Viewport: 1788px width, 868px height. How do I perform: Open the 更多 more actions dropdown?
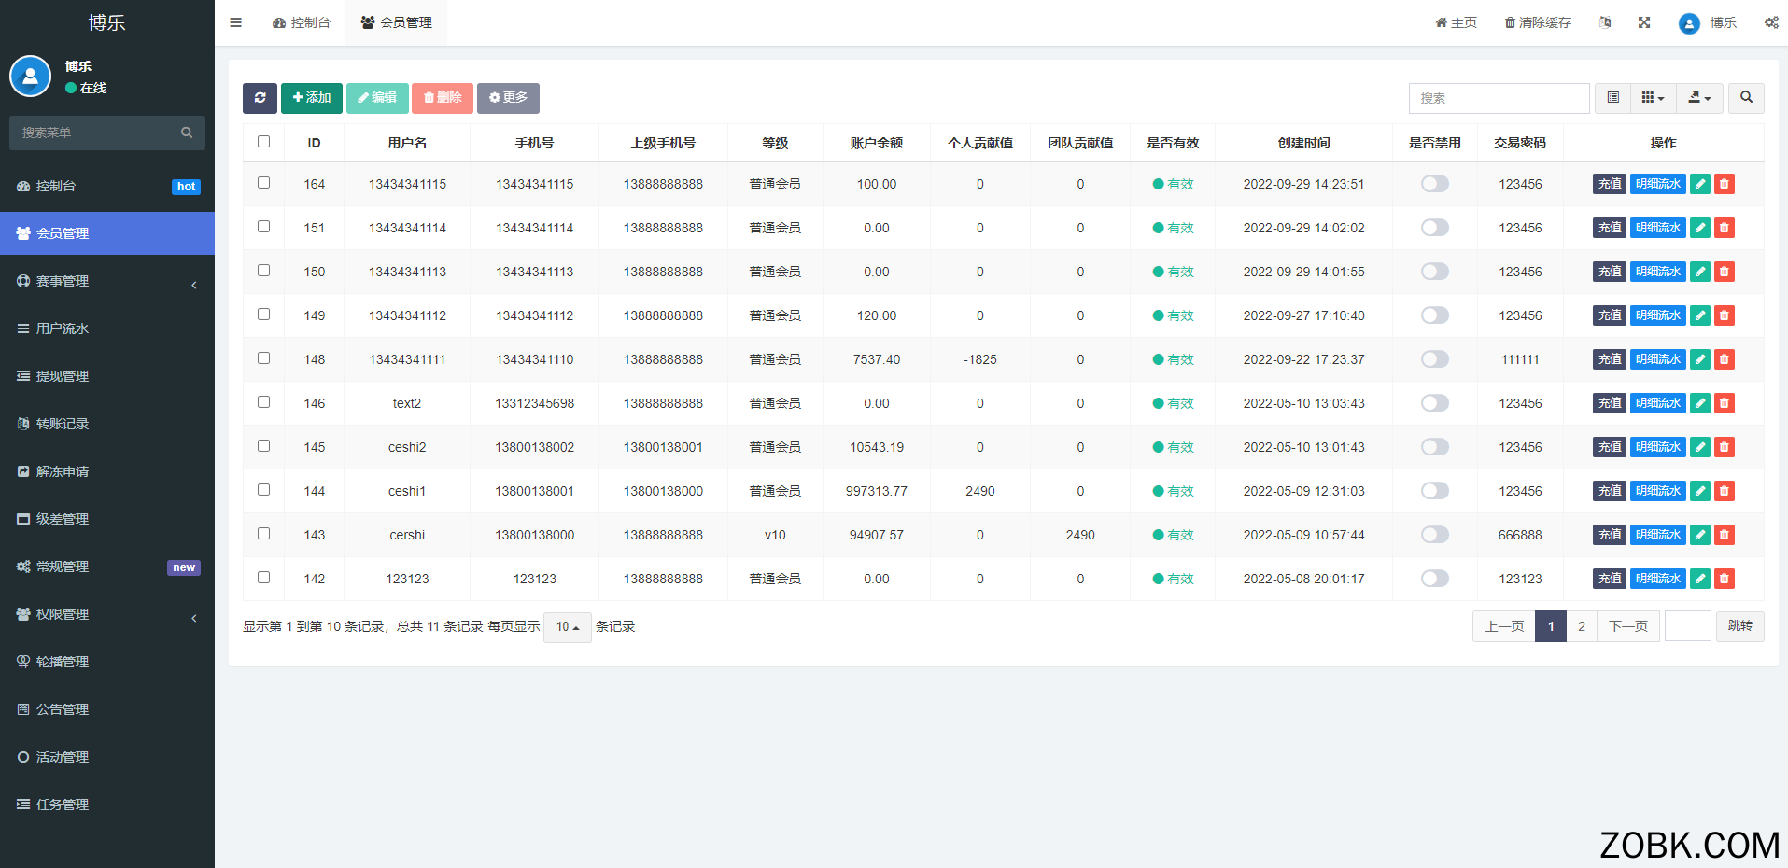click(508, 98)
